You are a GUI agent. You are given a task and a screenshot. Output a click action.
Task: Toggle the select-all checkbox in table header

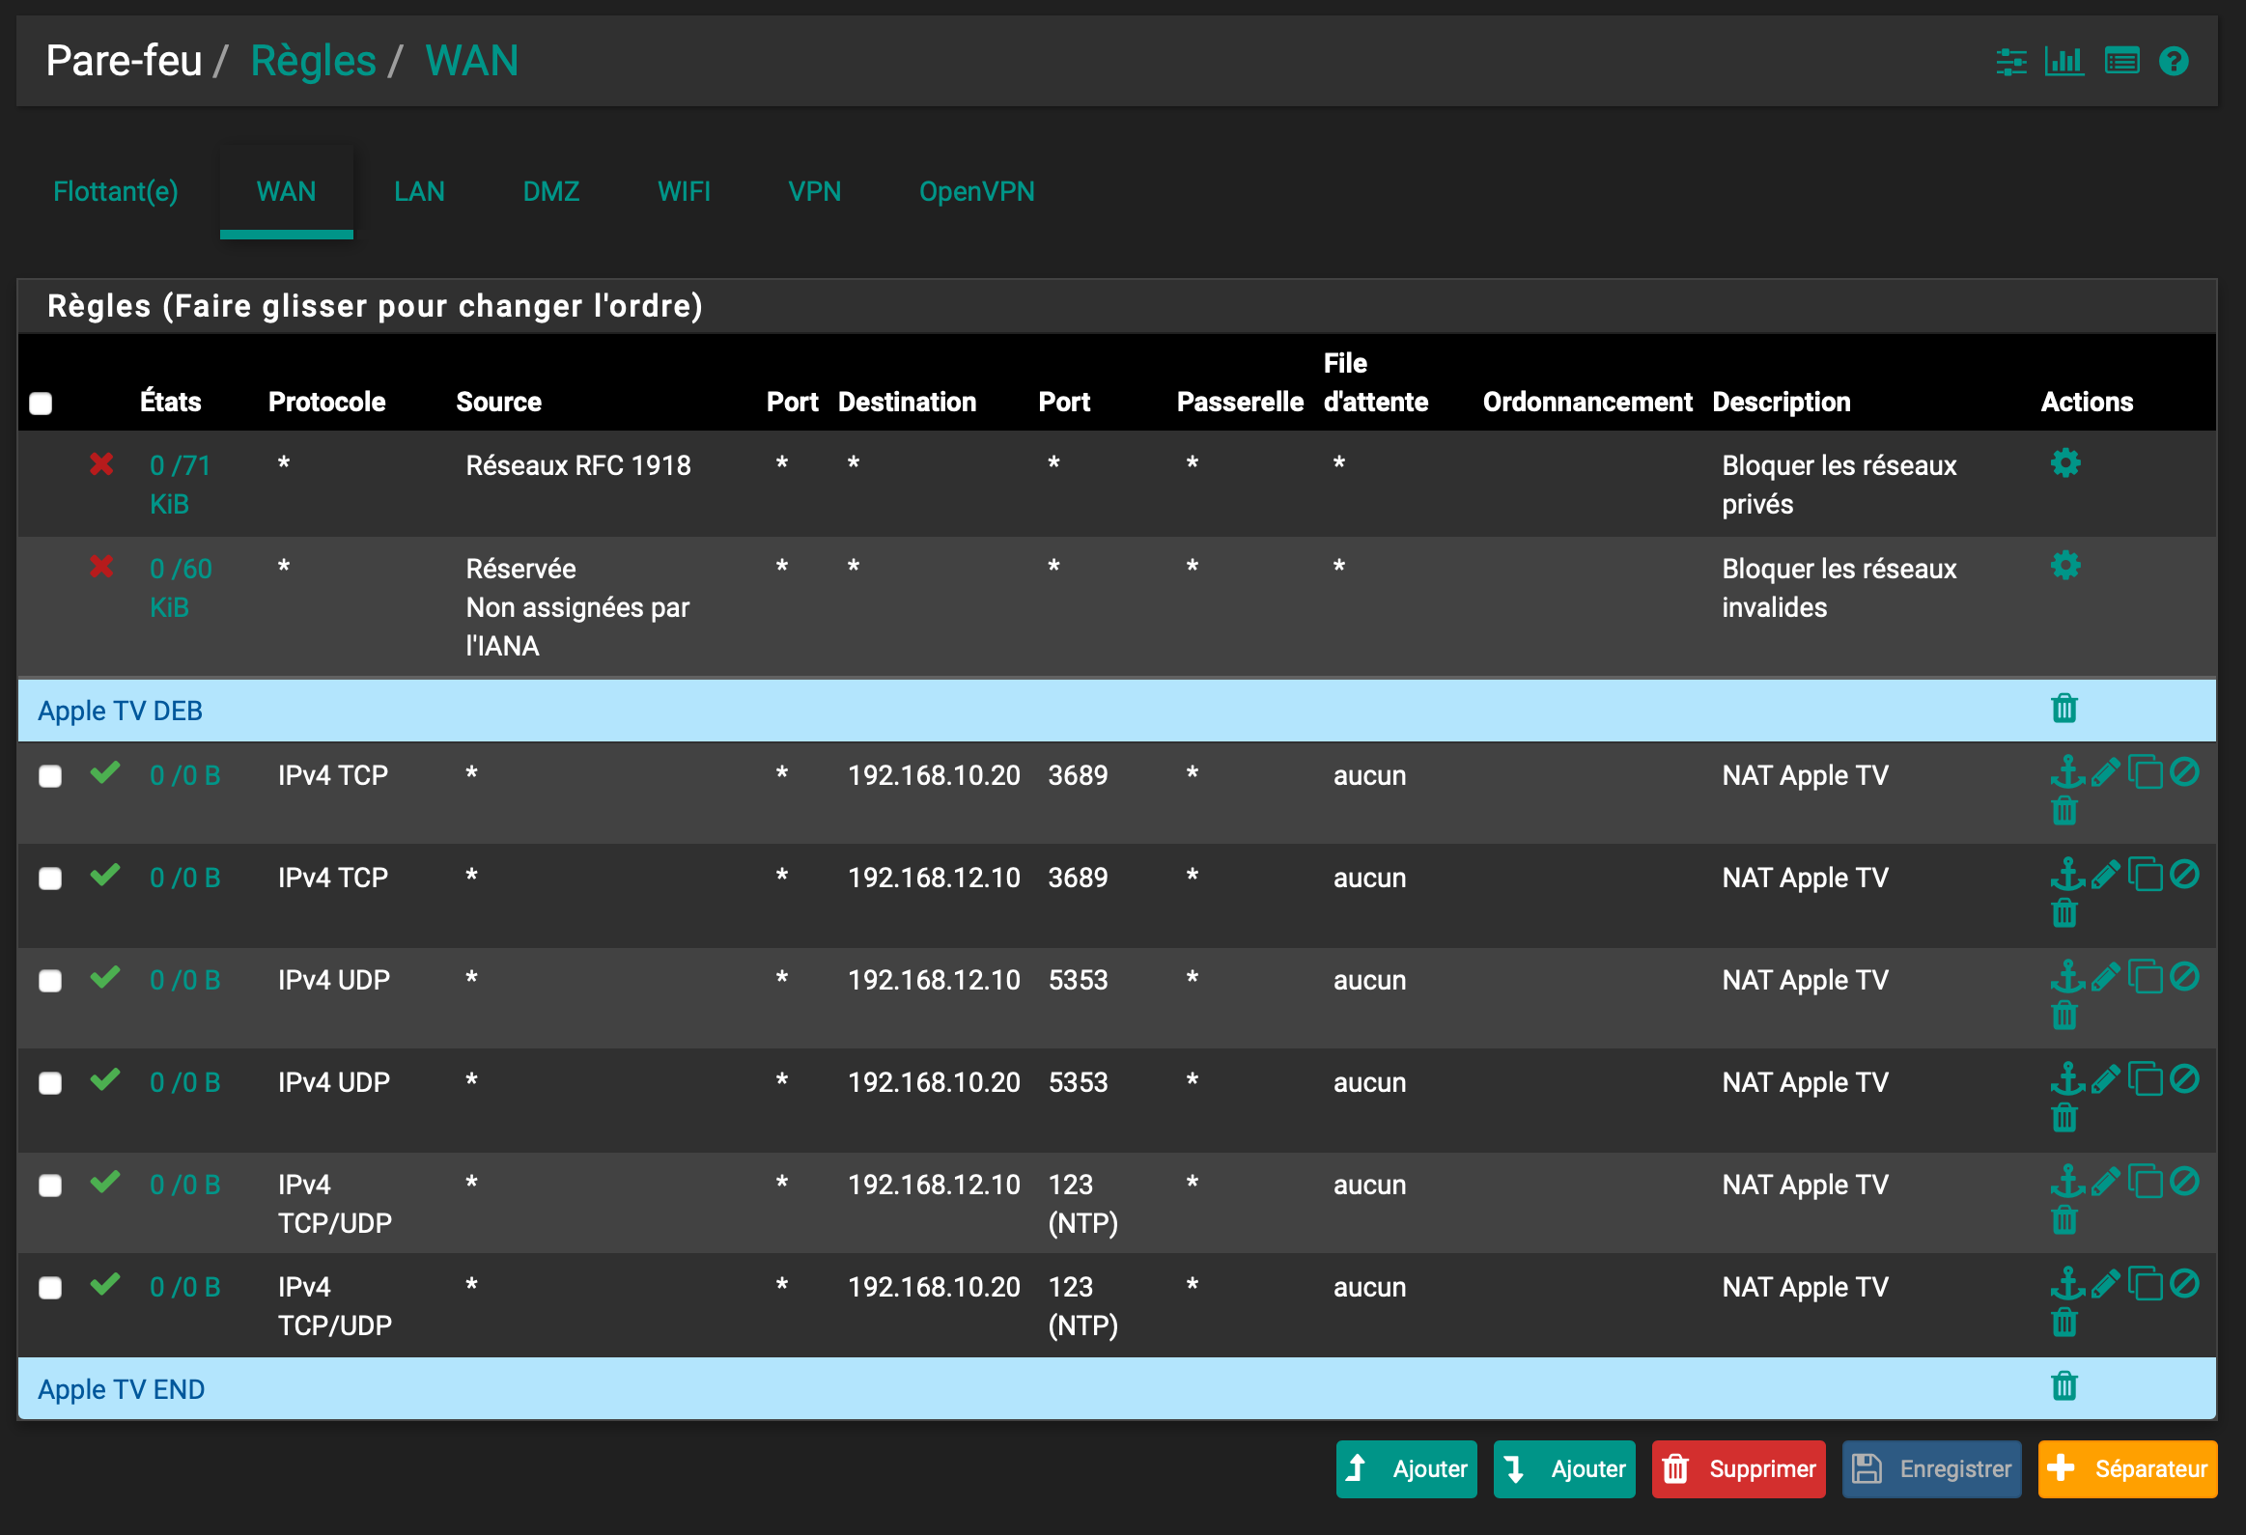point(41,404)
